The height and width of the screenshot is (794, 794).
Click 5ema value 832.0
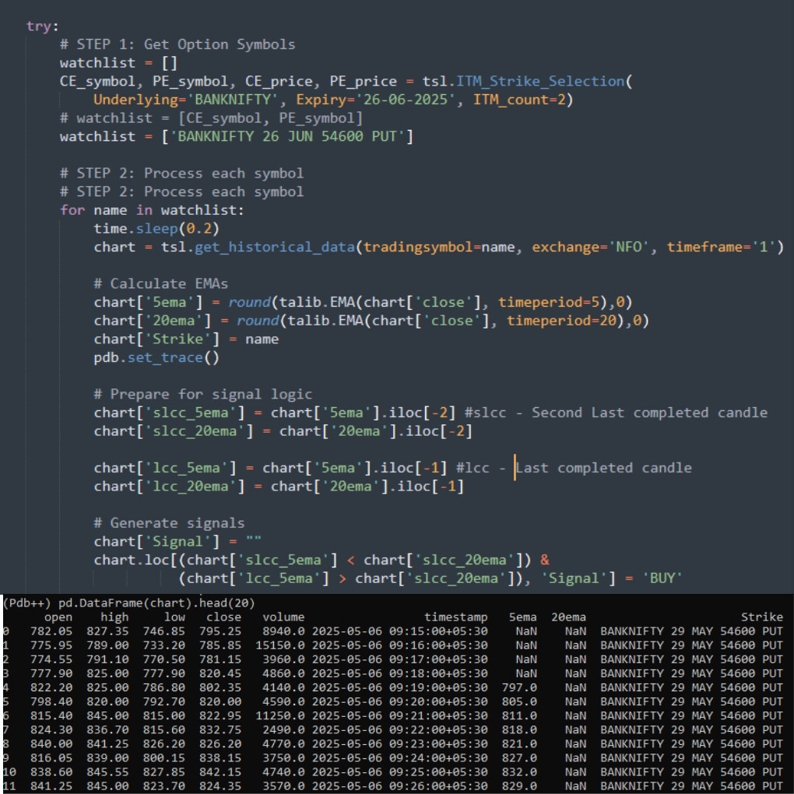coord(519,771)
